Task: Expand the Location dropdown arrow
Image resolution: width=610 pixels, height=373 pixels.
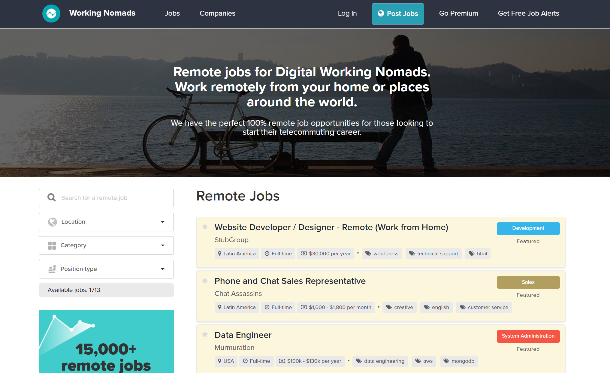Action: [x=163, y=222]
